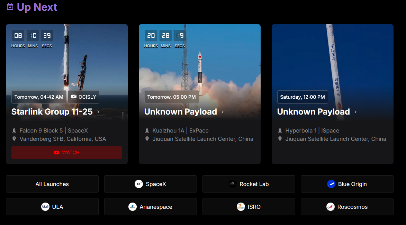Click the ISRO logo icon

(x=241, y=207)
